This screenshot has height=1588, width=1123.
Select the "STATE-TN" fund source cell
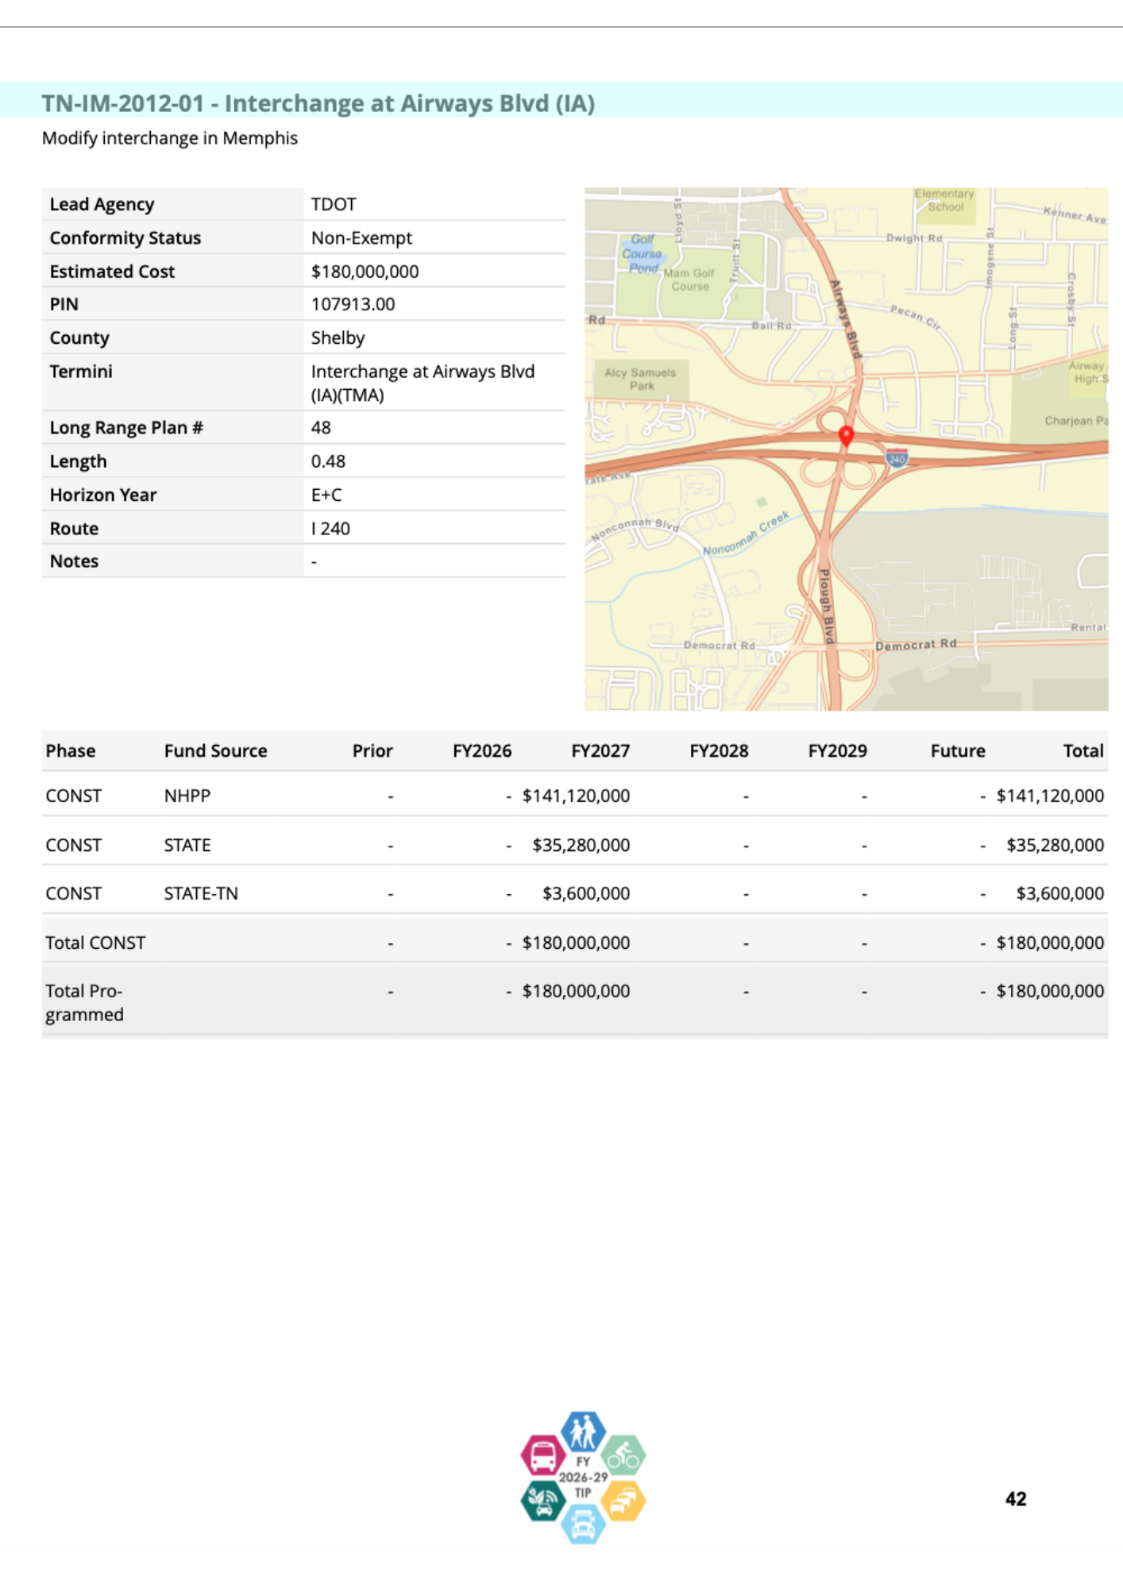coord(201,893)
